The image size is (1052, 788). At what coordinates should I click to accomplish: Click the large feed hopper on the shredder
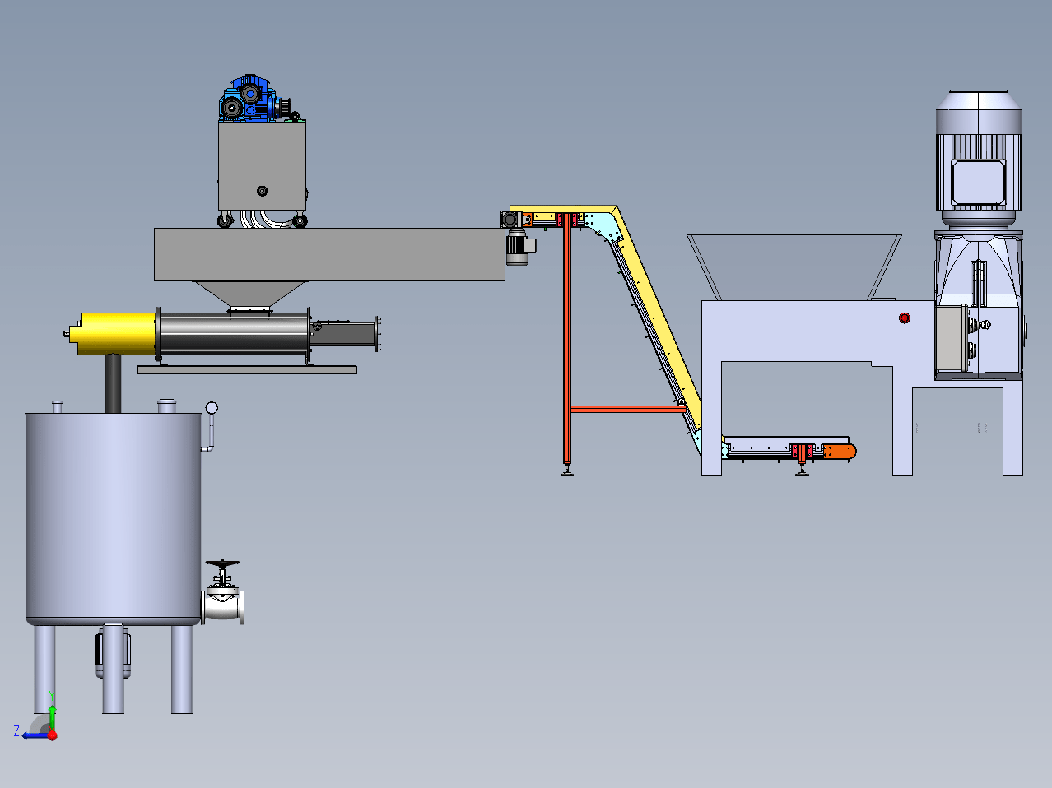tap(794, 267)
